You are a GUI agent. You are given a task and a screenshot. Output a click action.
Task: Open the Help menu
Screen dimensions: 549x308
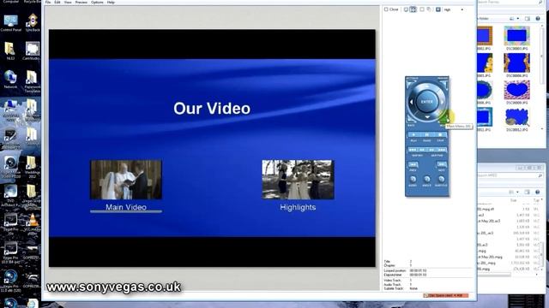tap(111, 2)
